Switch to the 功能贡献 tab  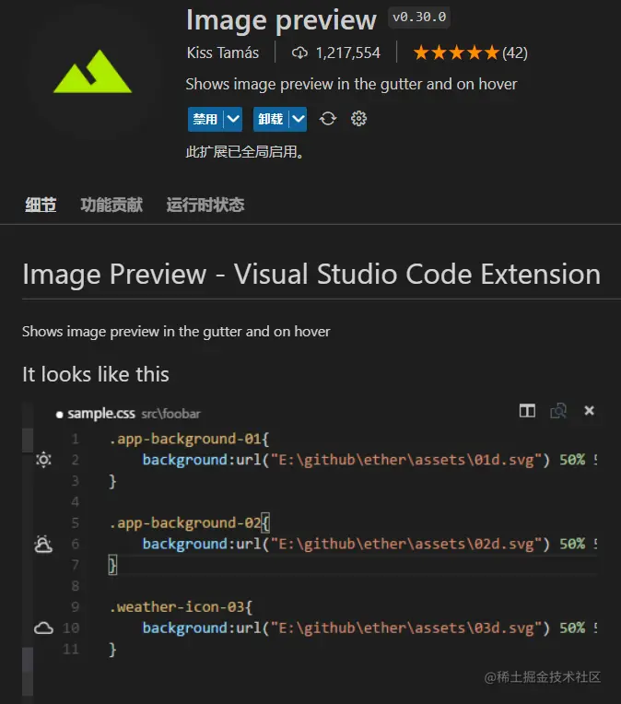click(x=111, y=205)
